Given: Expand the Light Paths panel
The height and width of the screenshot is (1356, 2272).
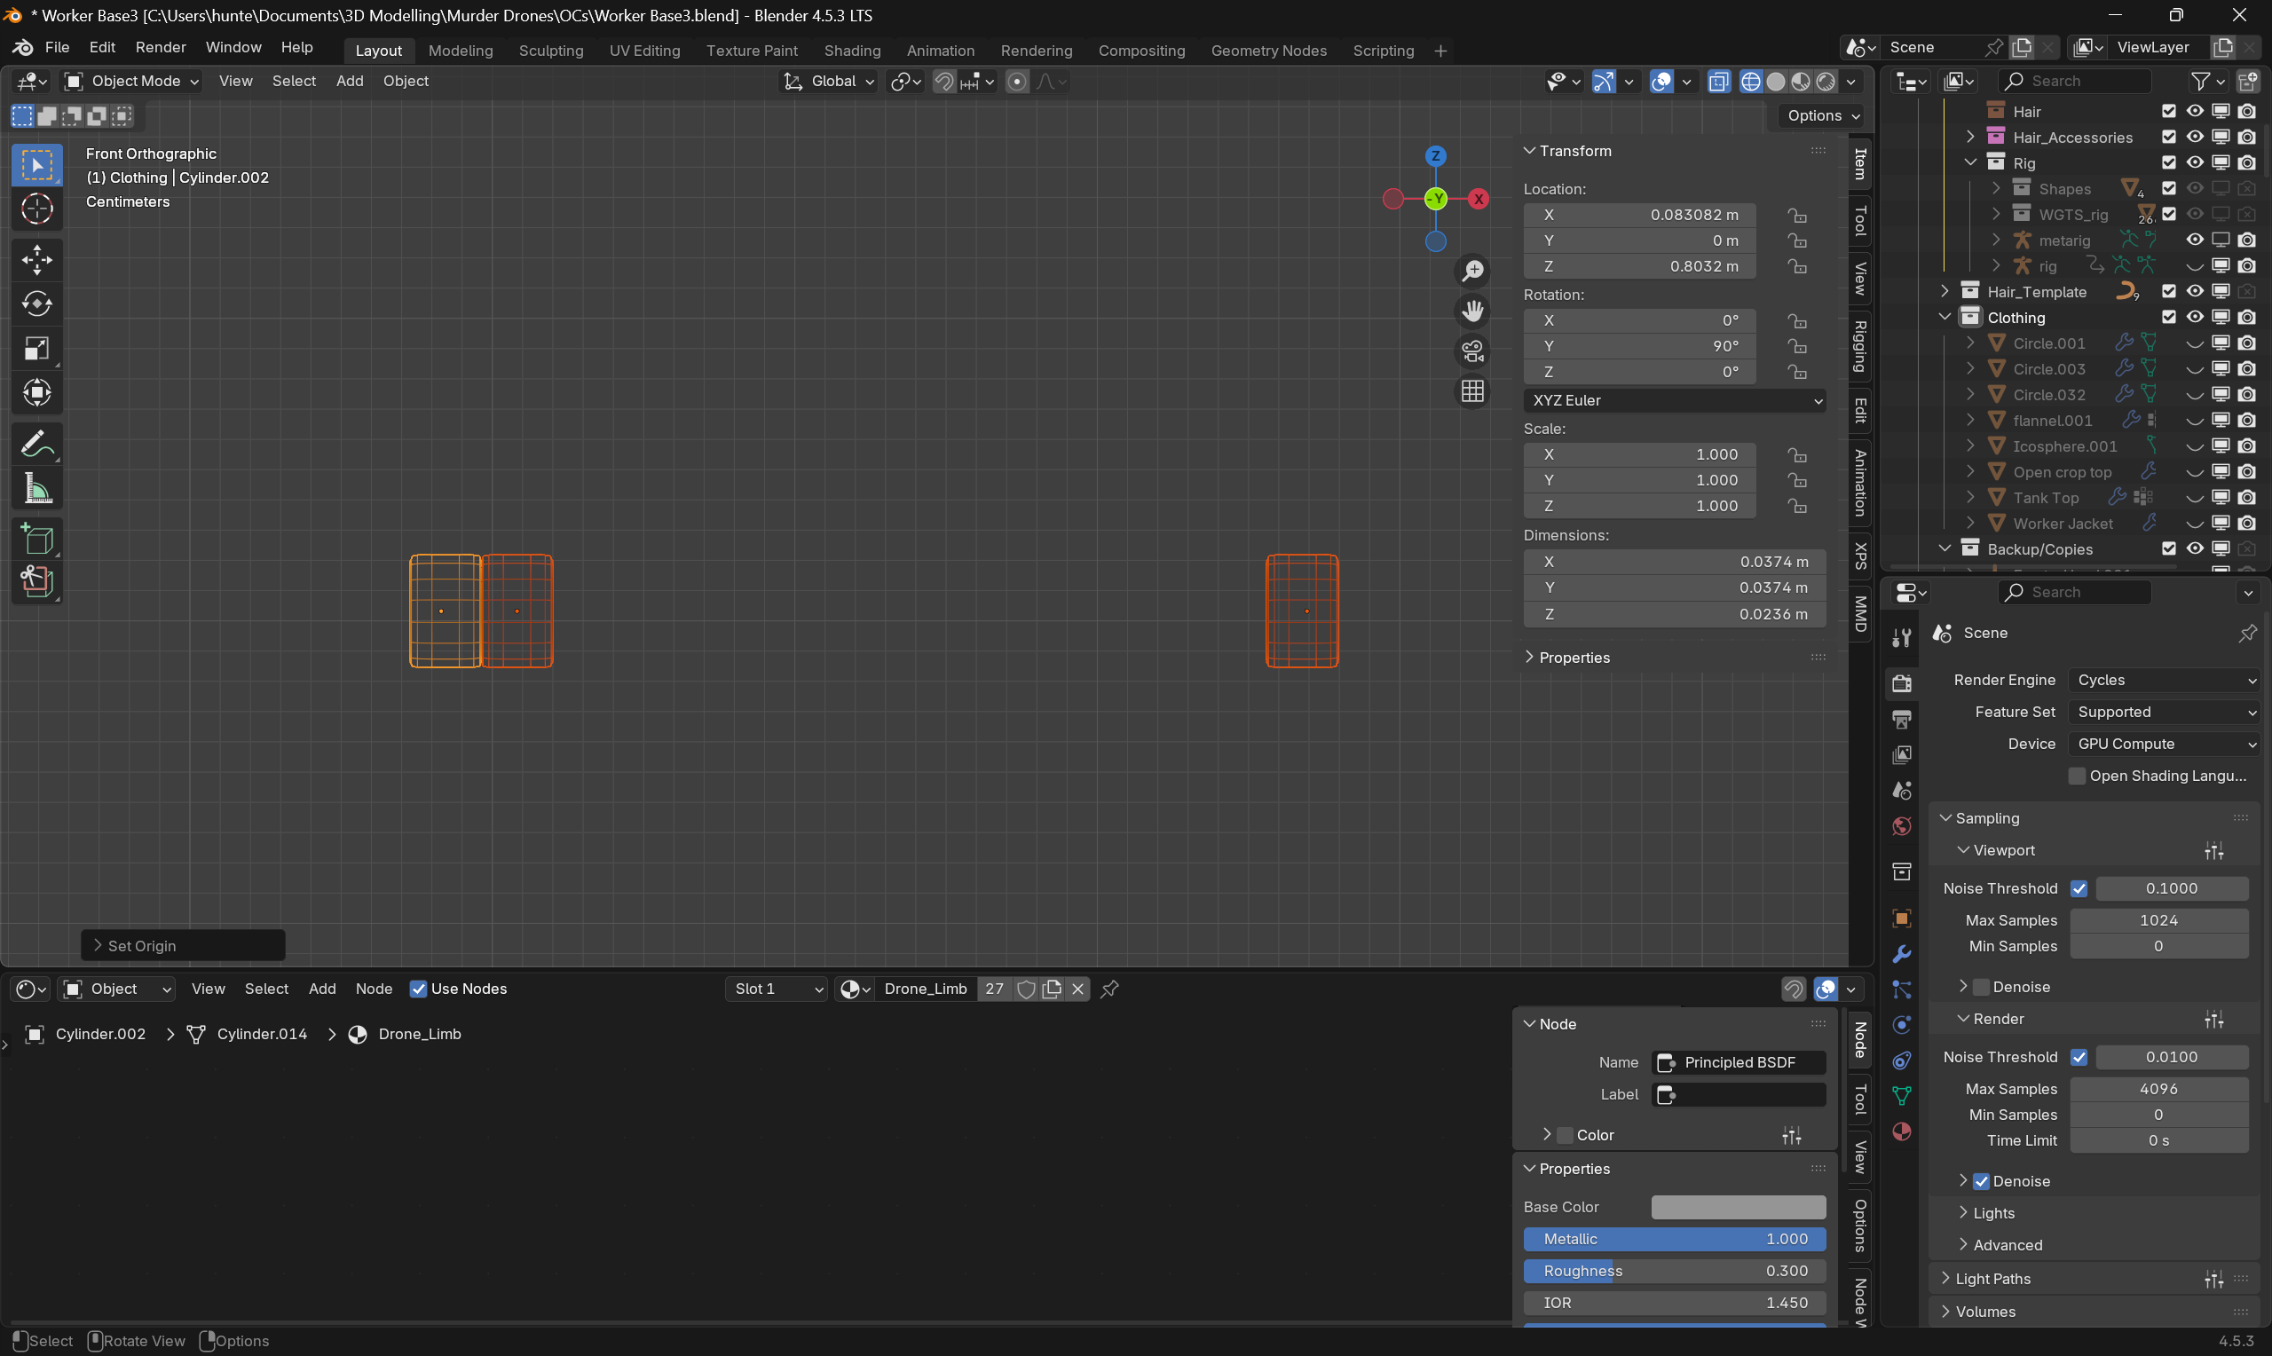Looking at the screenshot, I should (1992, 1278).
